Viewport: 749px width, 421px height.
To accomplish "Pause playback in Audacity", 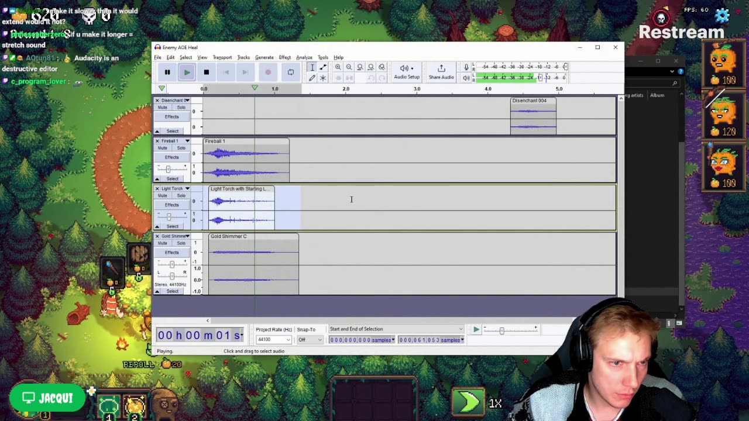I will click(x=167, y=72).
